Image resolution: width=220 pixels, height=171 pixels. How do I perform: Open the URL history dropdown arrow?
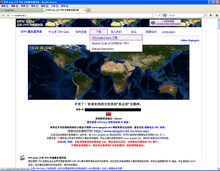157,15
